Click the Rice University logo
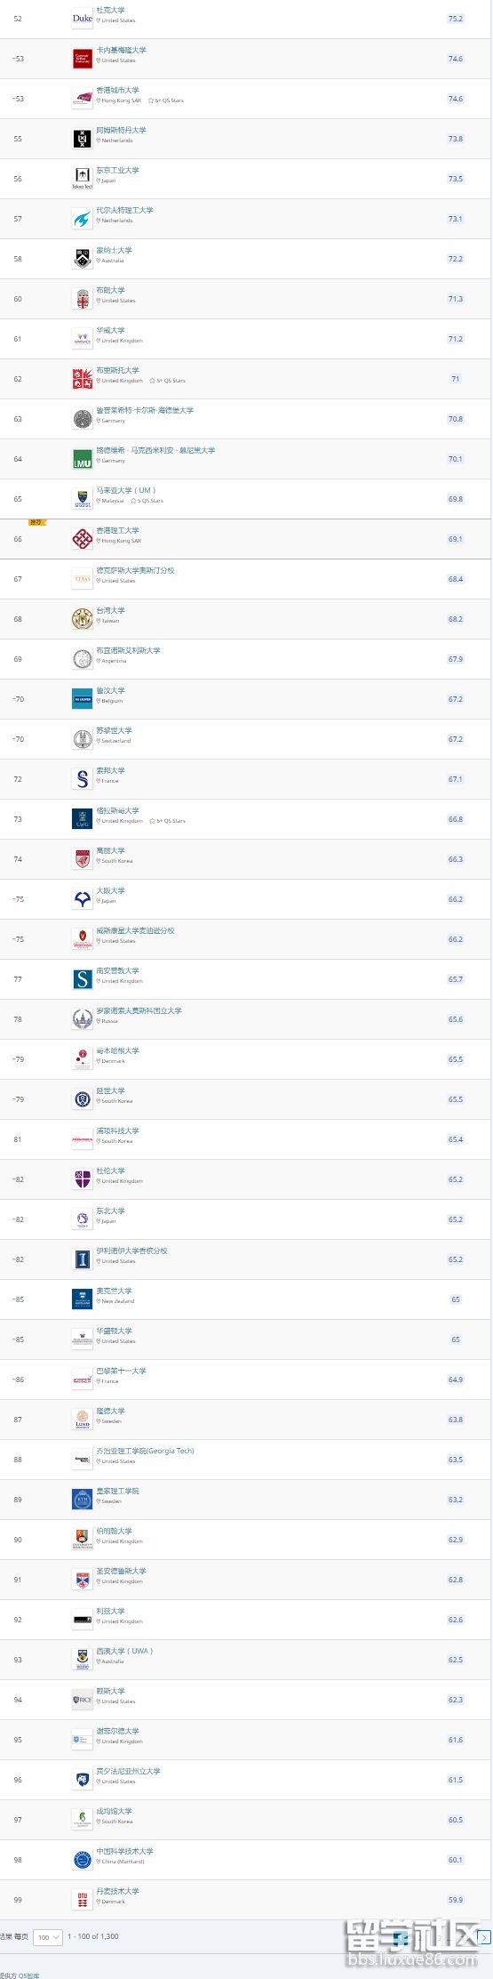The height and width of the screenshot is (1979, 493). [82, 1700]
